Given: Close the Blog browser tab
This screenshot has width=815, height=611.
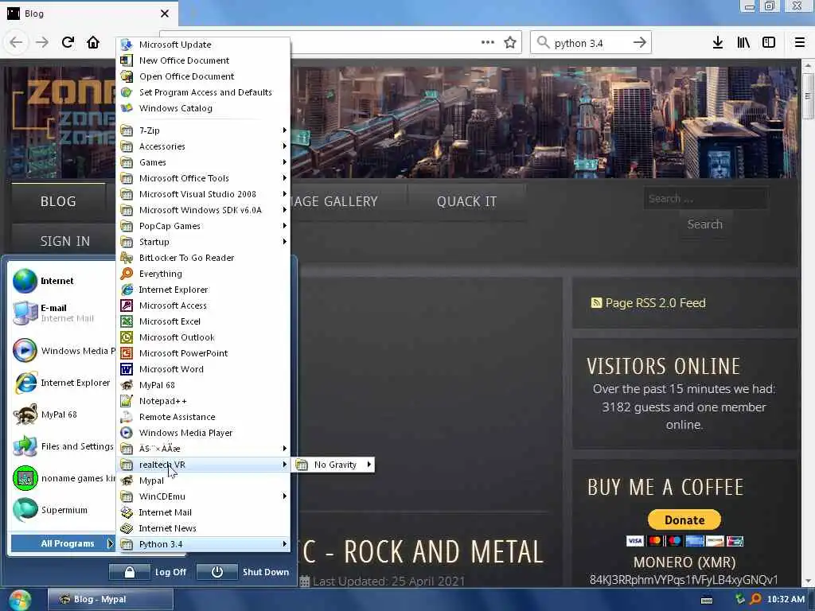Looking at the screenshot, I should (x=165, y=14).
